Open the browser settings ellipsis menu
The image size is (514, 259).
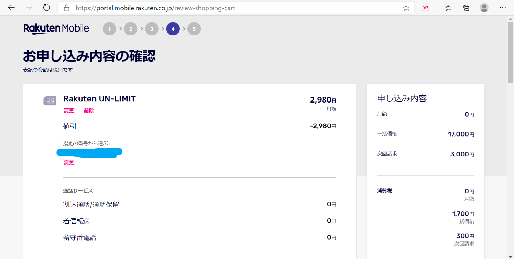[x=502, y=8]
